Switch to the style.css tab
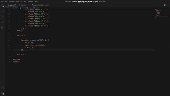Image resolution: width=170 pixels, height=96 pixels. pos(23,5)
